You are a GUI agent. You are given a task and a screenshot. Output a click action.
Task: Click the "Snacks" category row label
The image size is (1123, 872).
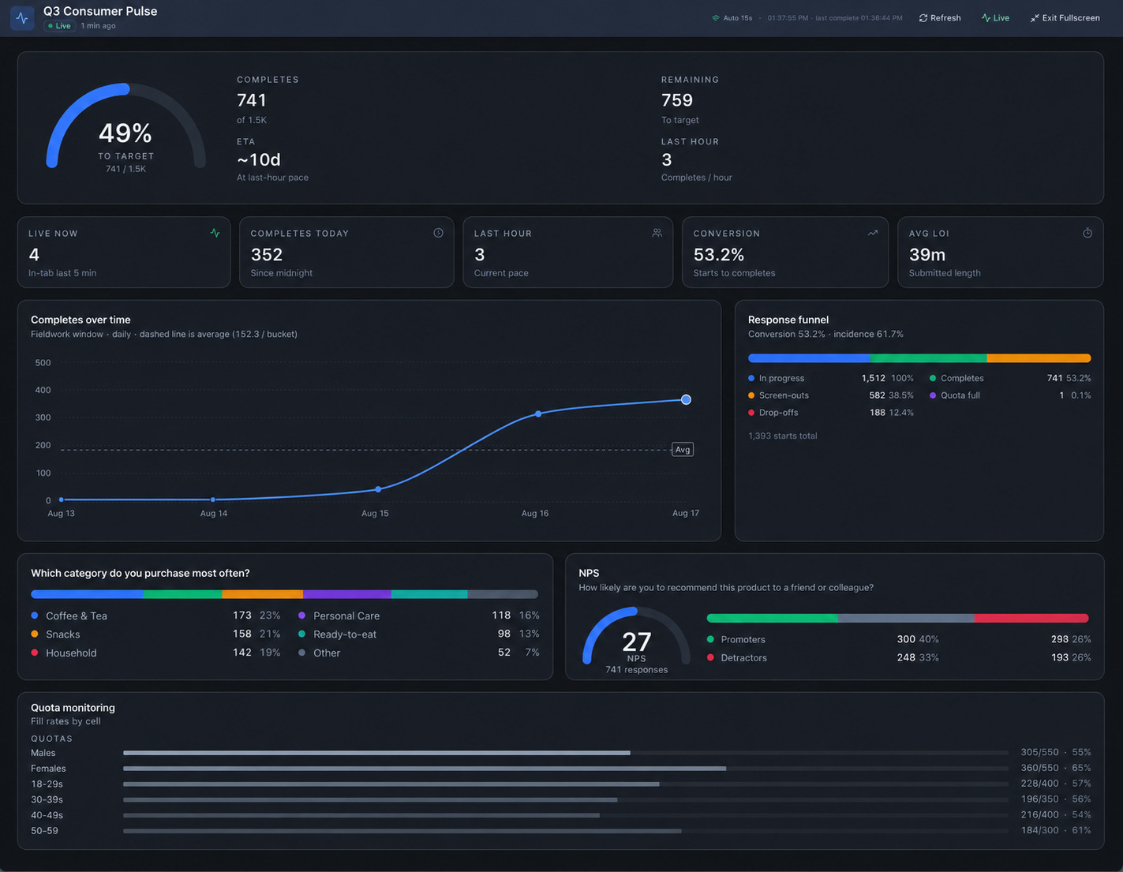[x=63, y=634]
